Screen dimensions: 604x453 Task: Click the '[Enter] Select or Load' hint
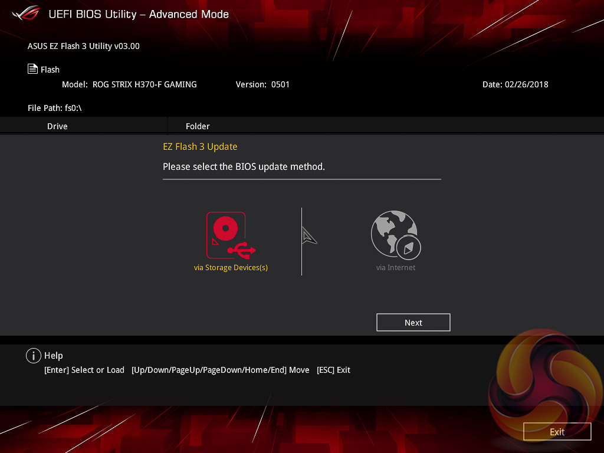click(84, 370)
